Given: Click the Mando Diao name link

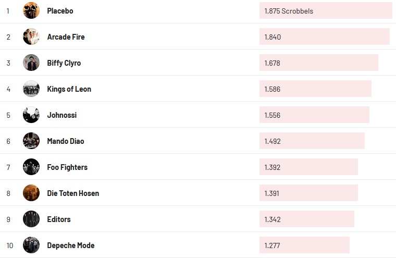Looking at the screenshot, I should pos(65,141).
